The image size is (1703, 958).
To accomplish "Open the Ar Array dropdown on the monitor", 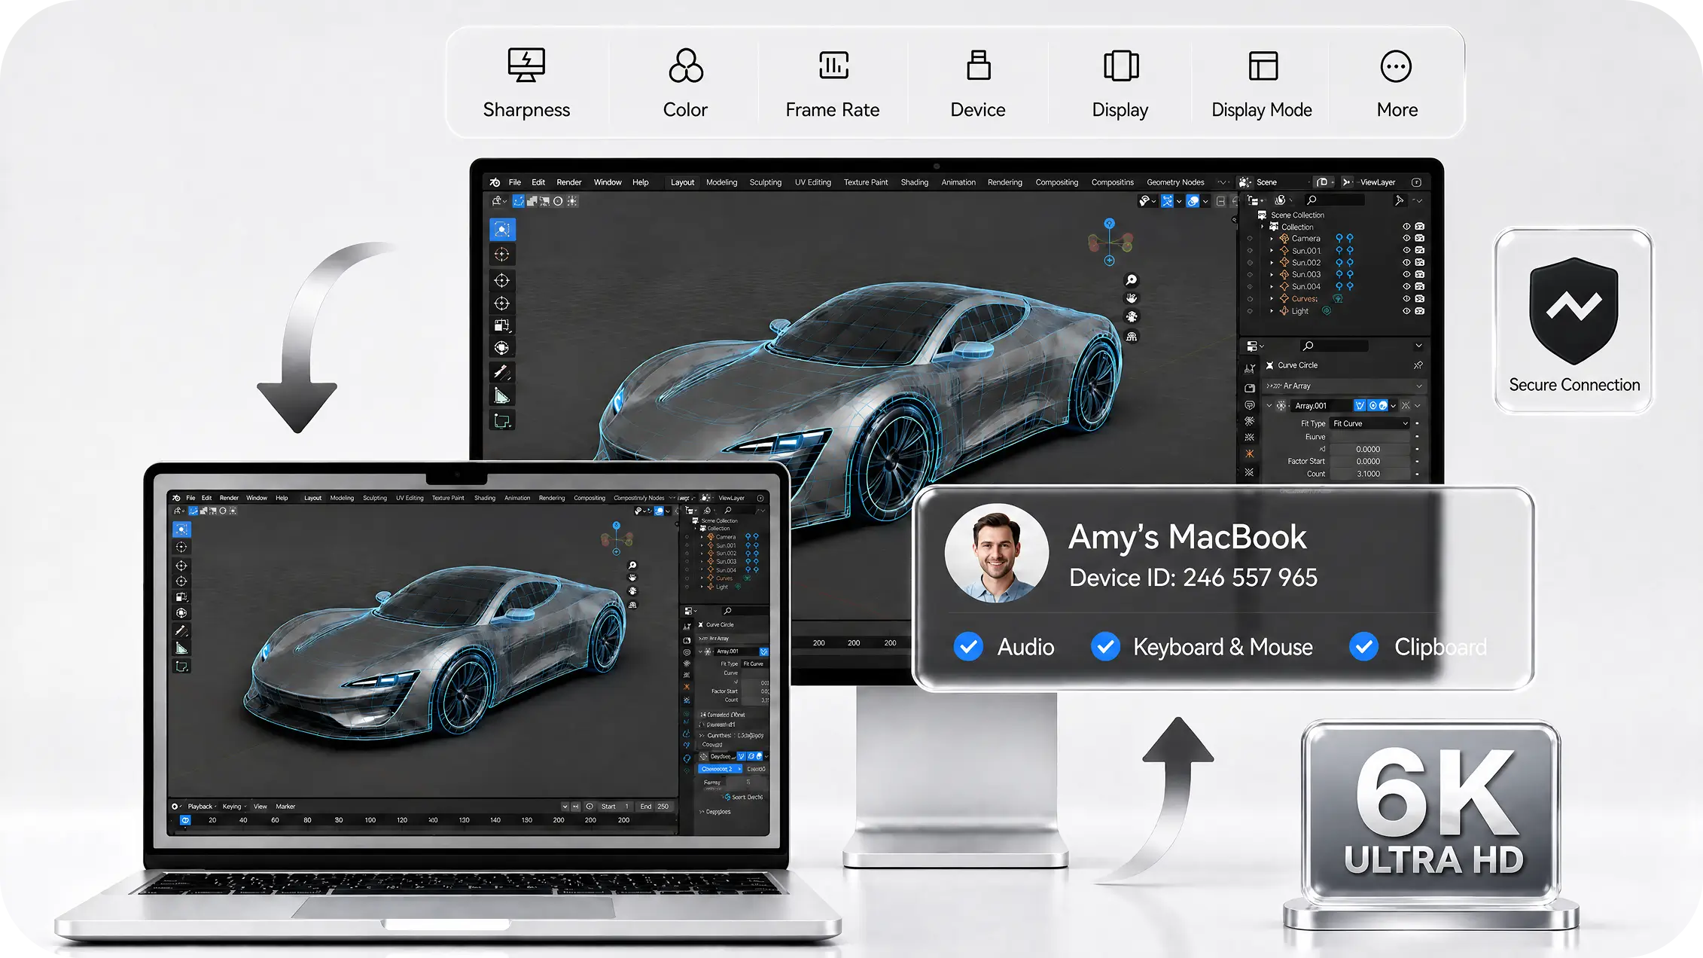I will 1344,386.
